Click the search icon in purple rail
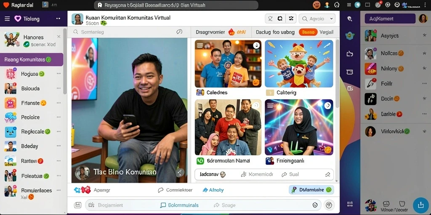The image size is (431, 215). click(x=350, y=18)
